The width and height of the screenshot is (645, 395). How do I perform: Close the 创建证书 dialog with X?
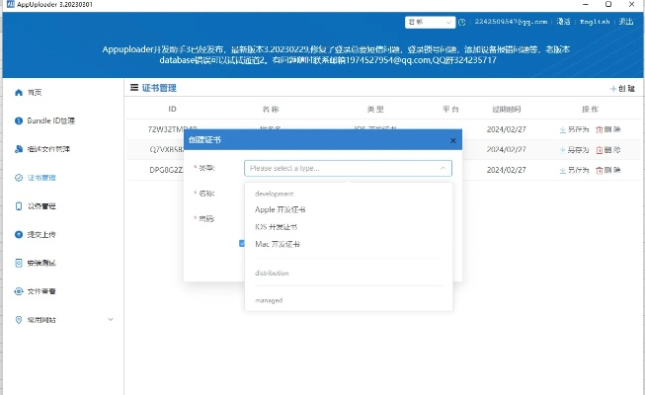[453, 140]
